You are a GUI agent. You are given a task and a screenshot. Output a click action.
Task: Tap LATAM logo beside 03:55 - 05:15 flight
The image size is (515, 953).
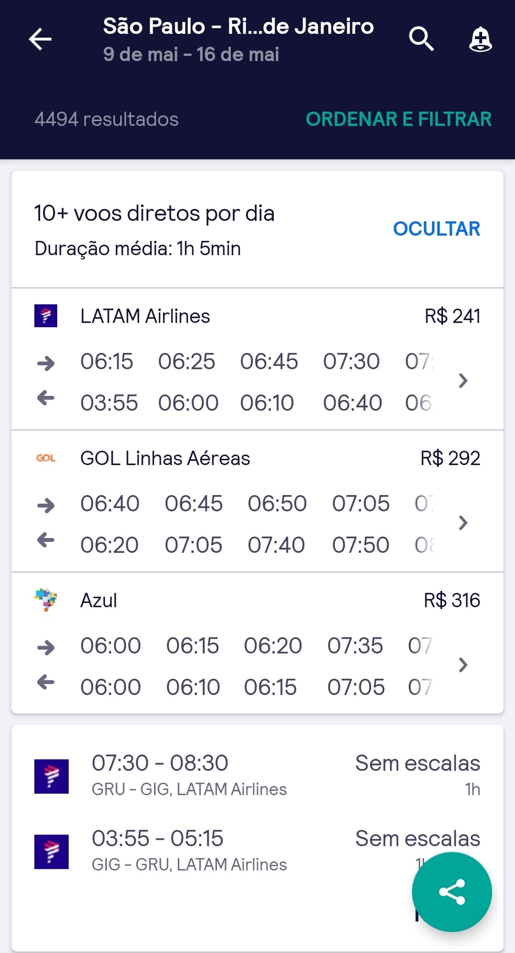51,851
